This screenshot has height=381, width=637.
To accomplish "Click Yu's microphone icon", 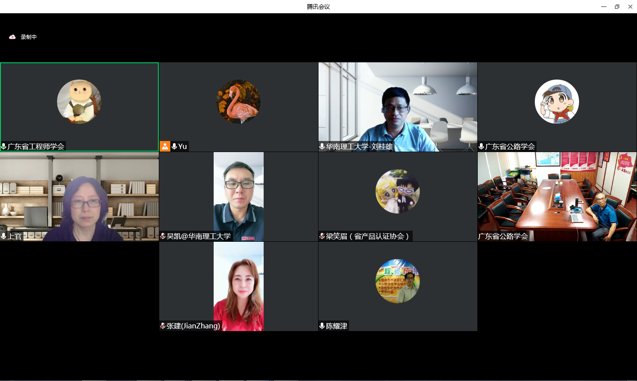I will tap(174, 146).
